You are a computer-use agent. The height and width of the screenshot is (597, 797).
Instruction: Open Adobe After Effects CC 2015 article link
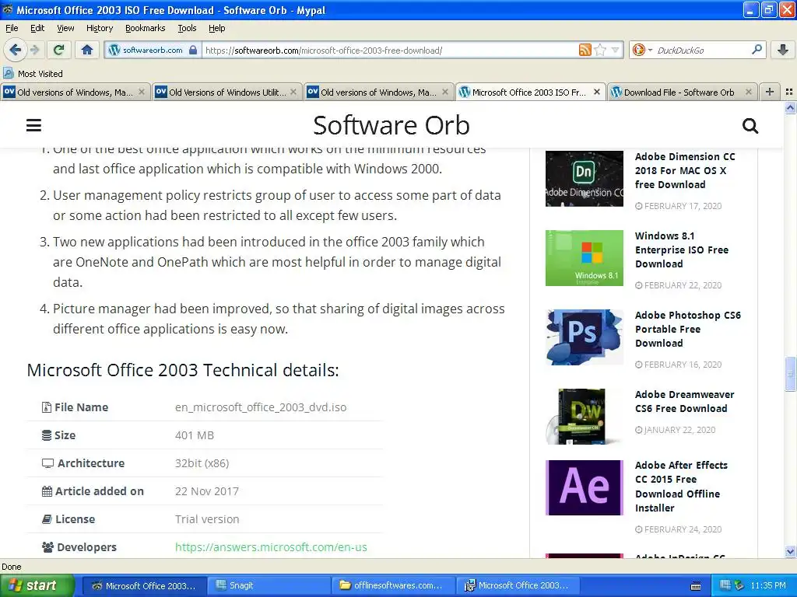[x=681, y=487]
